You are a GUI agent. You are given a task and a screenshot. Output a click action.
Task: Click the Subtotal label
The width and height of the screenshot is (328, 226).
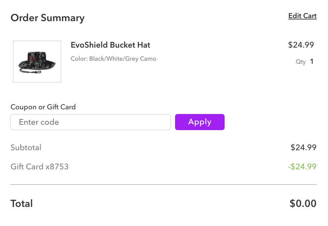26,148
